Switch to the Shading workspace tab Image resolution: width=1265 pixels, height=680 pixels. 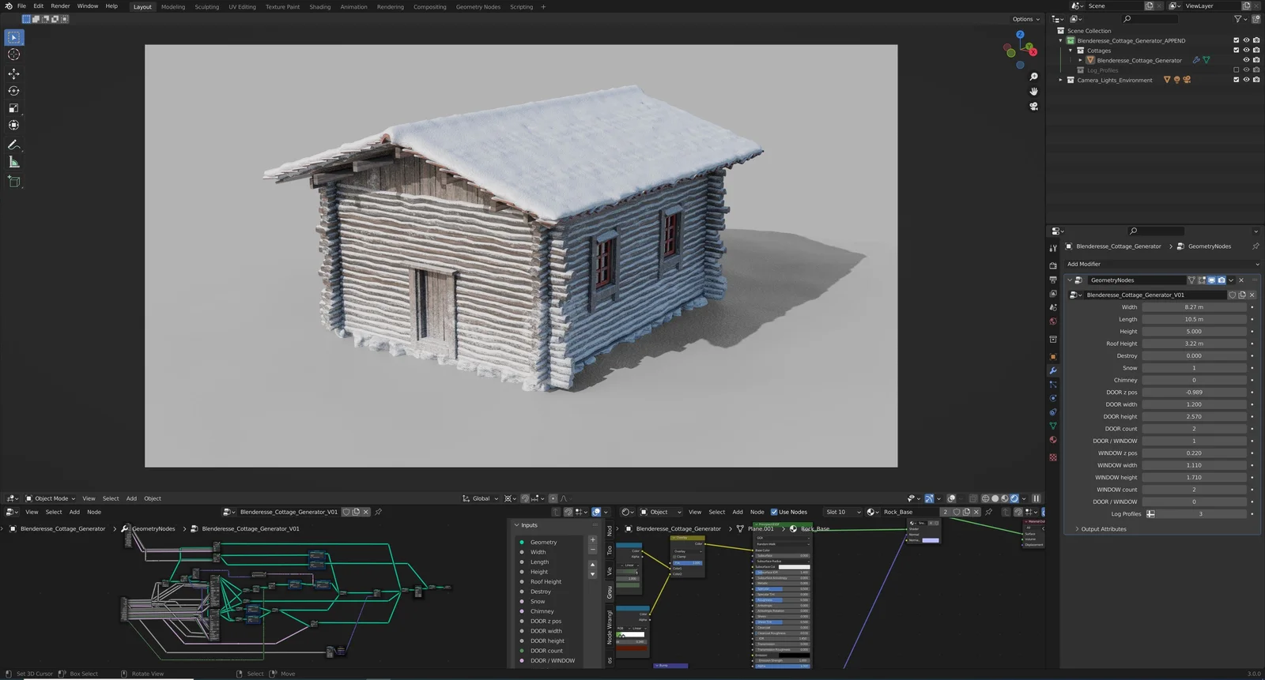tap(319, 7)
